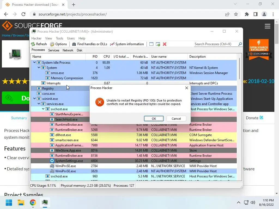Bookmark this page with star icon

coord(236,14)
